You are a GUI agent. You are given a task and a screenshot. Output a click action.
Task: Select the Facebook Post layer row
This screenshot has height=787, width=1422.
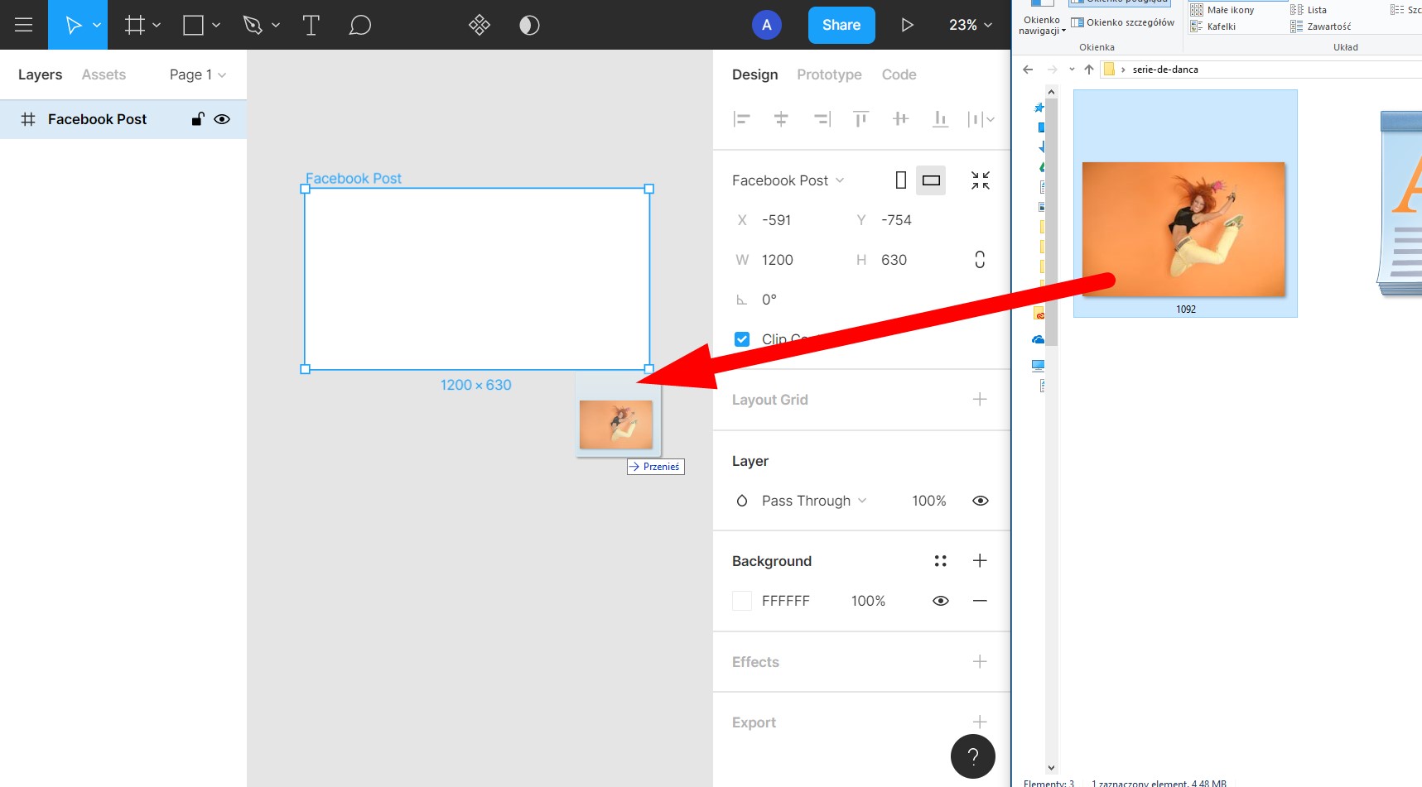123,119
